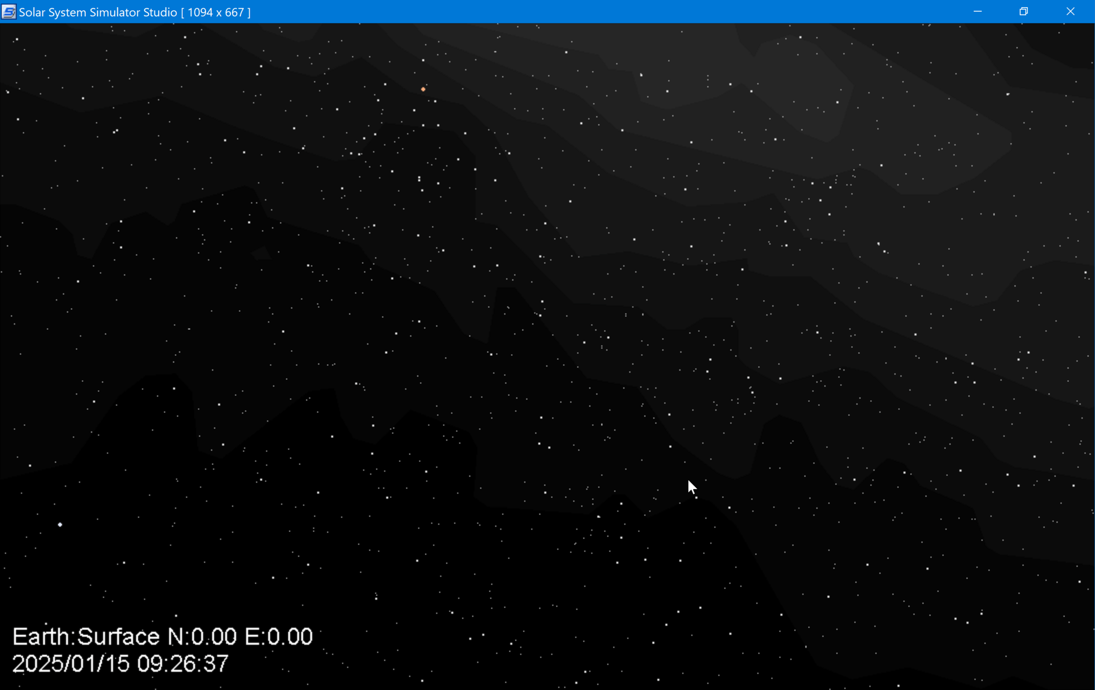Click the 'E:0.00' longitude readout
Screen dimensions: 1095x690
click(x=279, y=637)
